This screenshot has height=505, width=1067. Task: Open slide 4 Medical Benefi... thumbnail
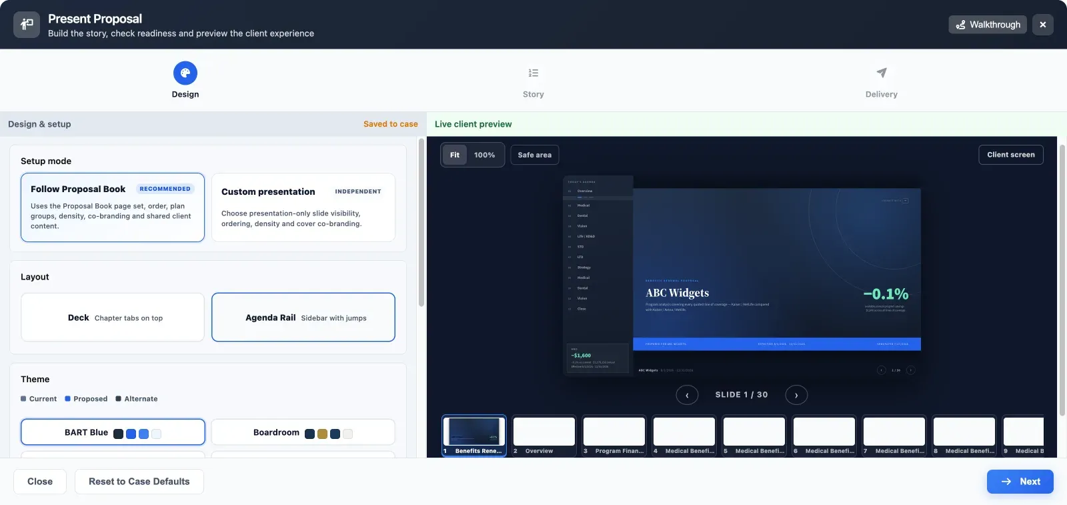684,436
